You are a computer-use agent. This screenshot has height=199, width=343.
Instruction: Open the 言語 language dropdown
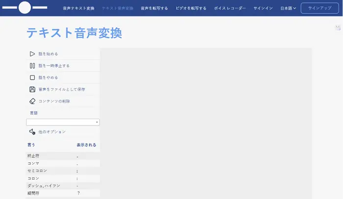tap(63, 122)
